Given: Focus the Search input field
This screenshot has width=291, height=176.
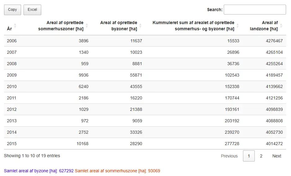Looking at the screenshot, I should pos(255,10).
